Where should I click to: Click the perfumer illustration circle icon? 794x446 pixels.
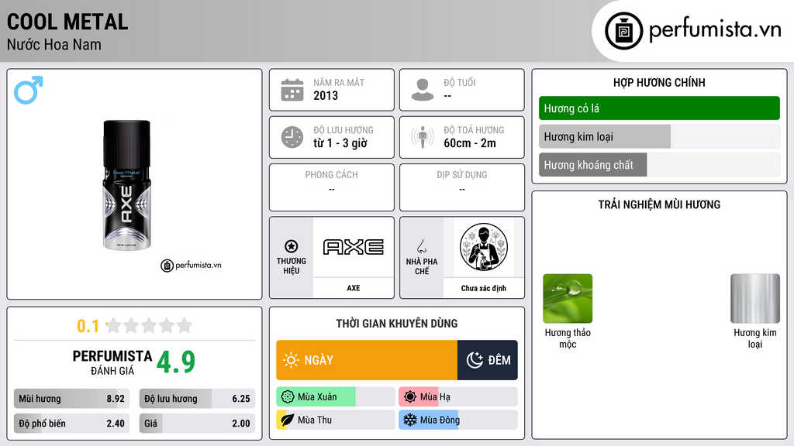(x=484, y=247)
